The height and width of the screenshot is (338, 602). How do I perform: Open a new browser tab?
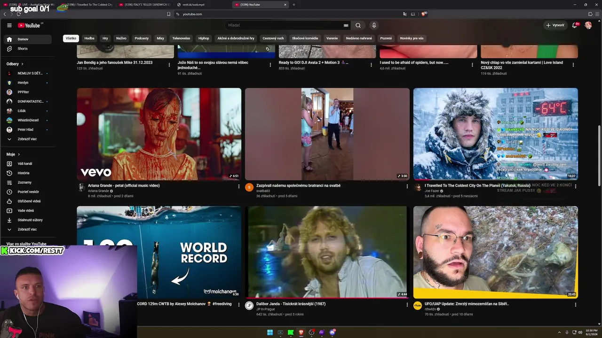[x=294, y=5]
